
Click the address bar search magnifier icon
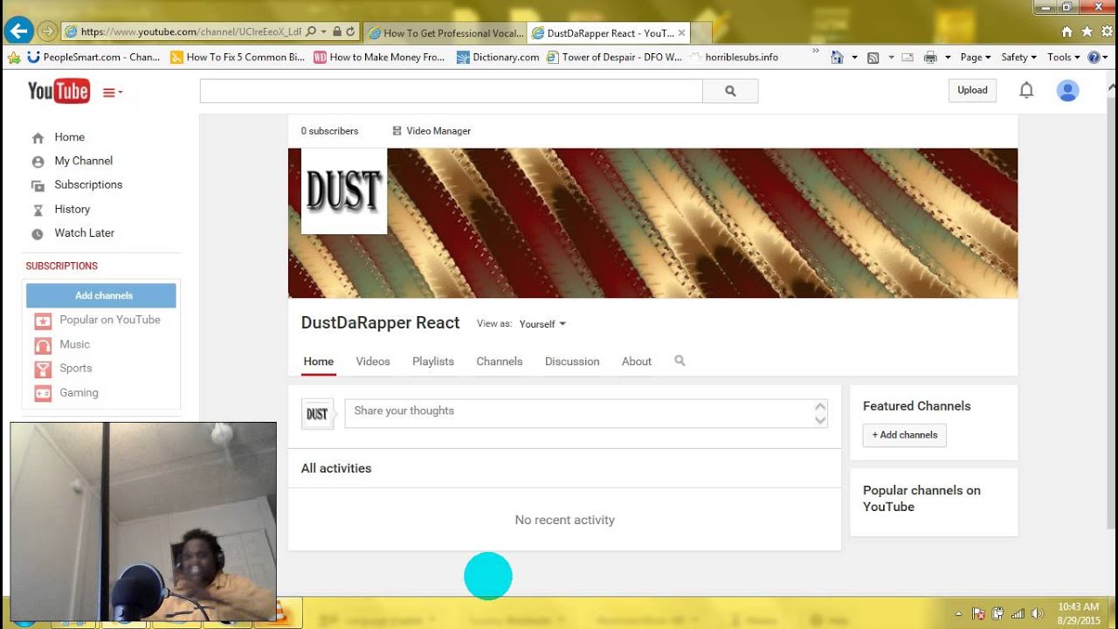tap(311, 31)
